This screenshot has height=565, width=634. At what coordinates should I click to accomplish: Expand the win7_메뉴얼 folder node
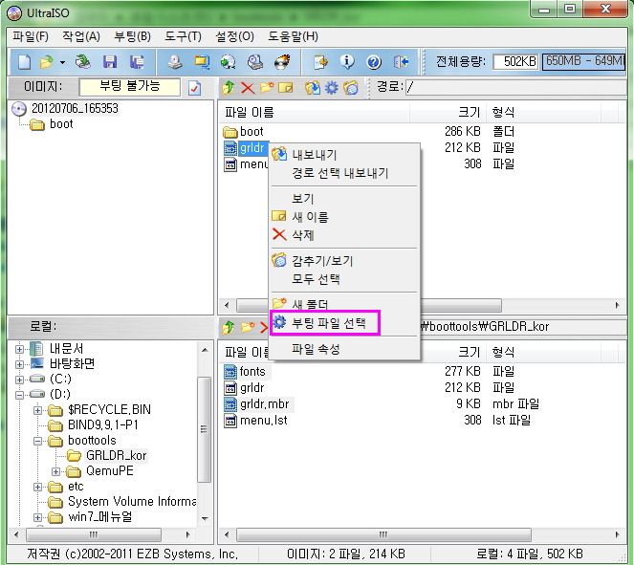pos(37,518)
